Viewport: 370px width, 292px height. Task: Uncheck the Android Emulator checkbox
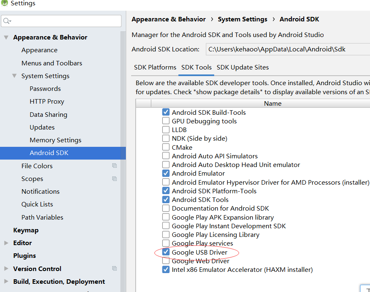pyautogui.click(x=166, y=173)
